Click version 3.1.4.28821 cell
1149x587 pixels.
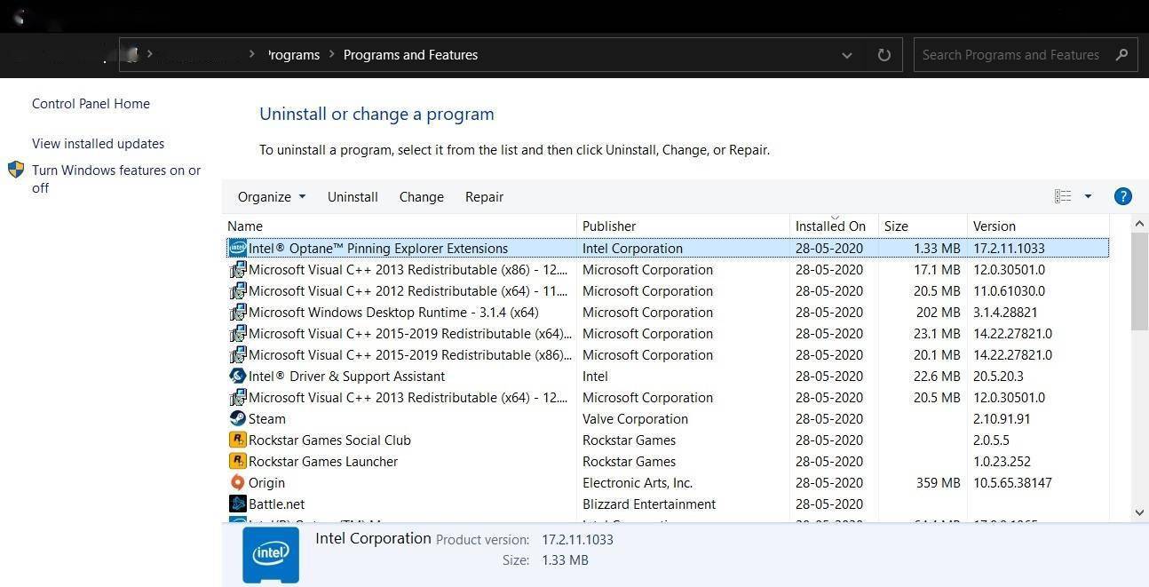pos(1005,313)
